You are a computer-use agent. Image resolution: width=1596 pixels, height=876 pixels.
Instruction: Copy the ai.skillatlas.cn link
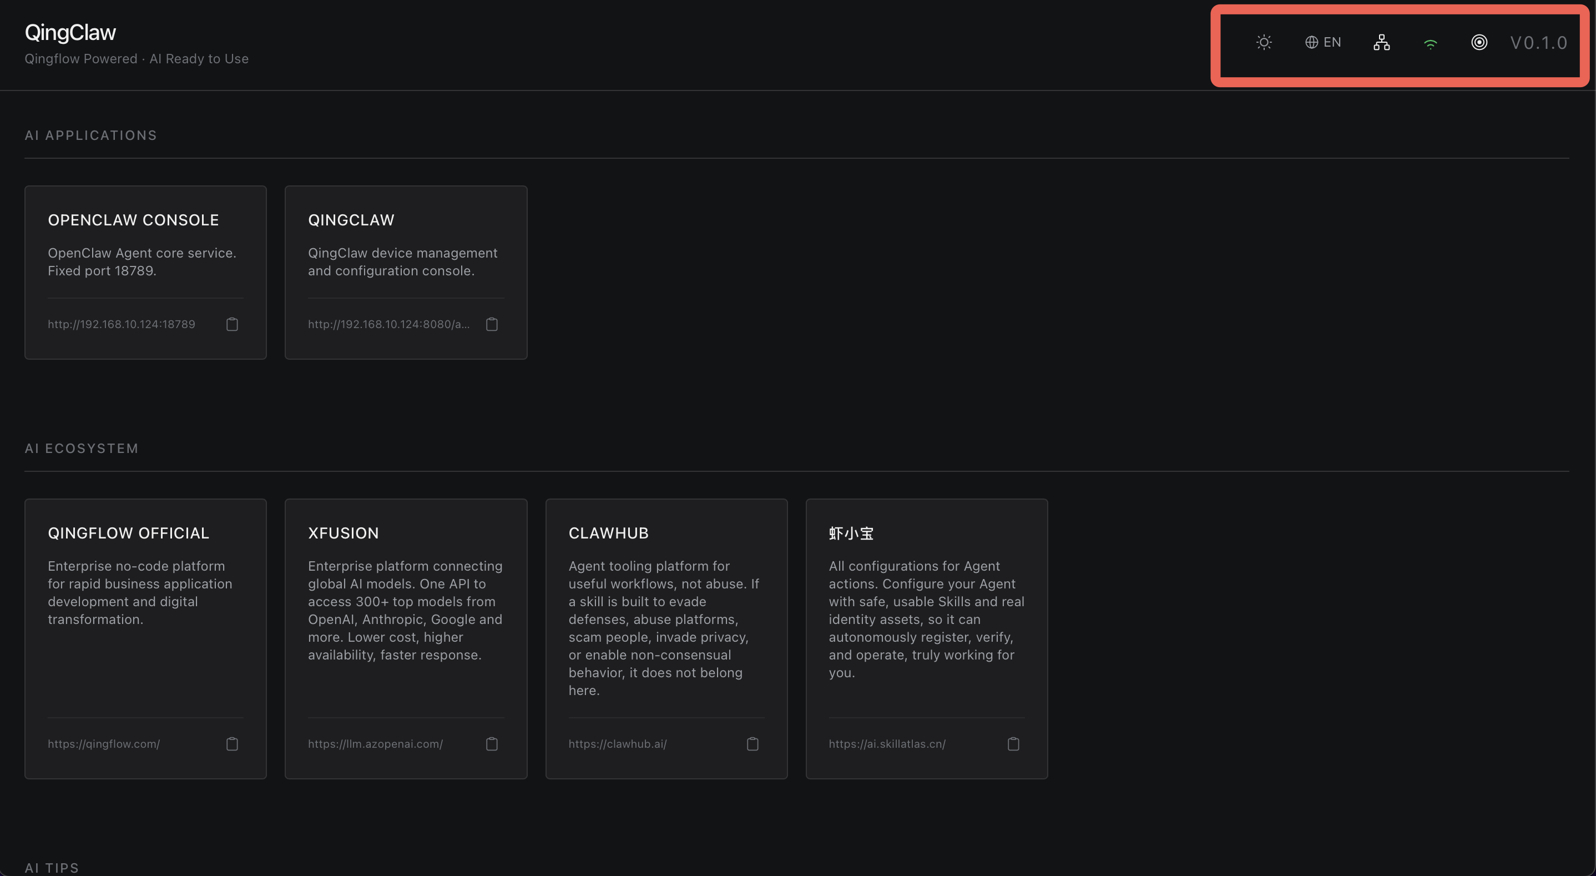pos(1014,744)
